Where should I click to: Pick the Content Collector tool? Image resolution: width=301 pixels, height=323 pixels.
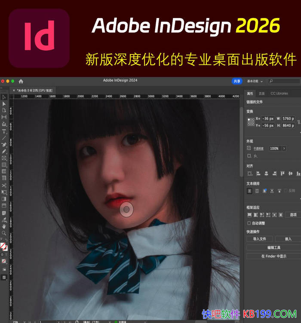pos(4,124)
